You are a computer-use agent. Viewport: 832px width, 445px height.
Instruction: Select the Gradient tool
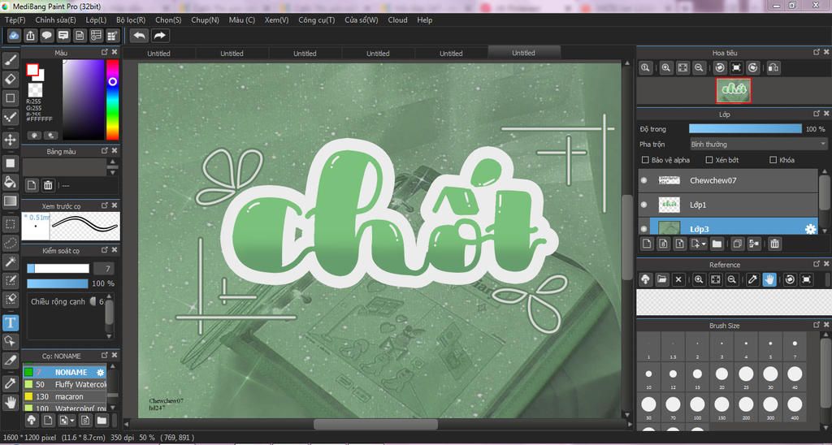pos(10,201)
